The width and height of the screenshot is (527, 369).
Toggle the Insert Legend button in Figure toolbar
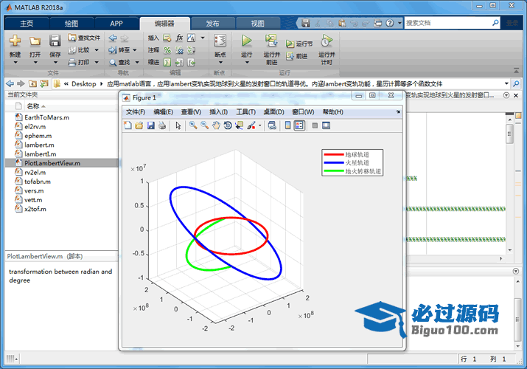click(299, 125)
